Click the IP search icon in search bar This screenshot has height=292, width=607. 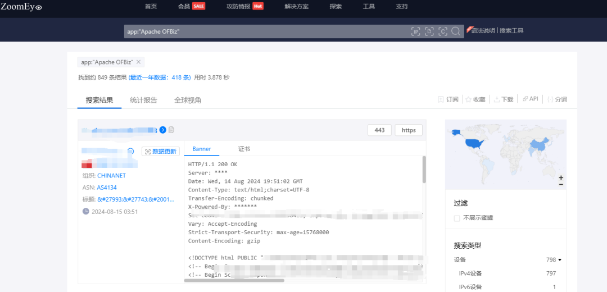(x=415, y=31)
